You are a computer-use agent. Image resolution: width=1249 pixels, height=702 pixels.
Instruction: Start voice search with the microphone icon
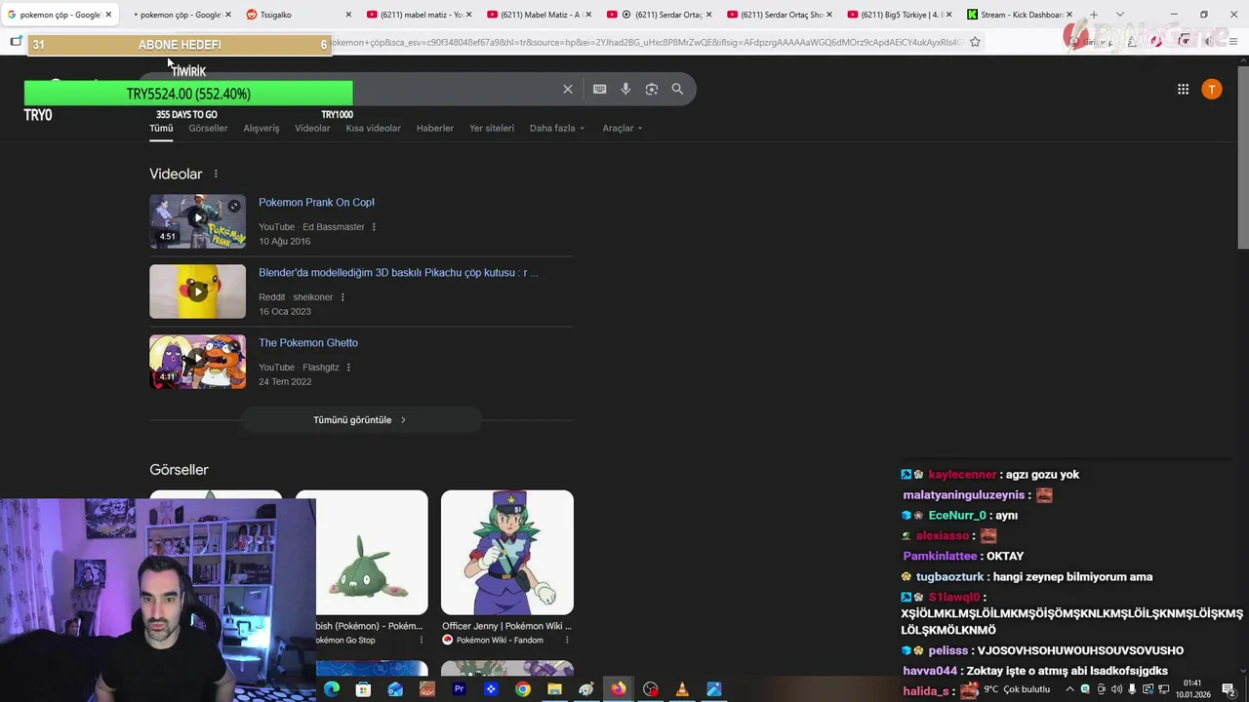[625, 89]
